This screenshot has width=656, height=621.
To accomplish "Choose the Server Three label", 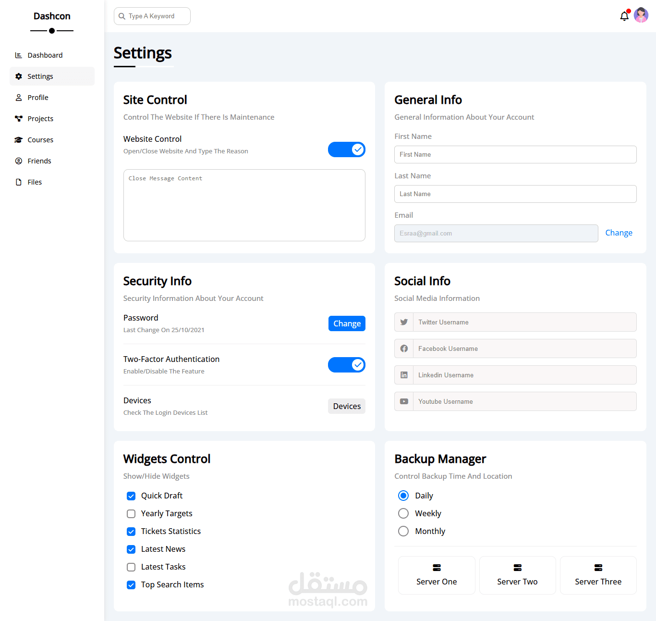I will click(598, 582).
